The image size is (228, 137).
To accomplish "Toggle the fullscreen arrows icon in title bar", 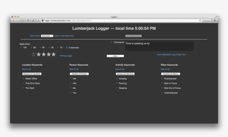I will tap(216, 17).
